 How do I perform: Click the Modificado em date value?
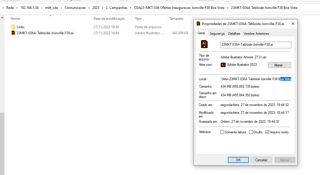(255, 113)
